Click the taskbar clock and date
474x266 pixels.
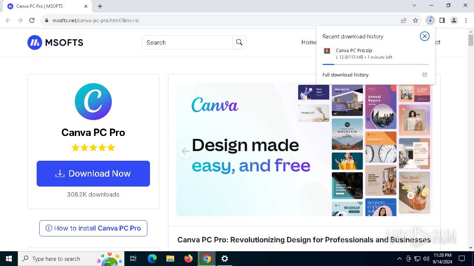tap(442, 259)
